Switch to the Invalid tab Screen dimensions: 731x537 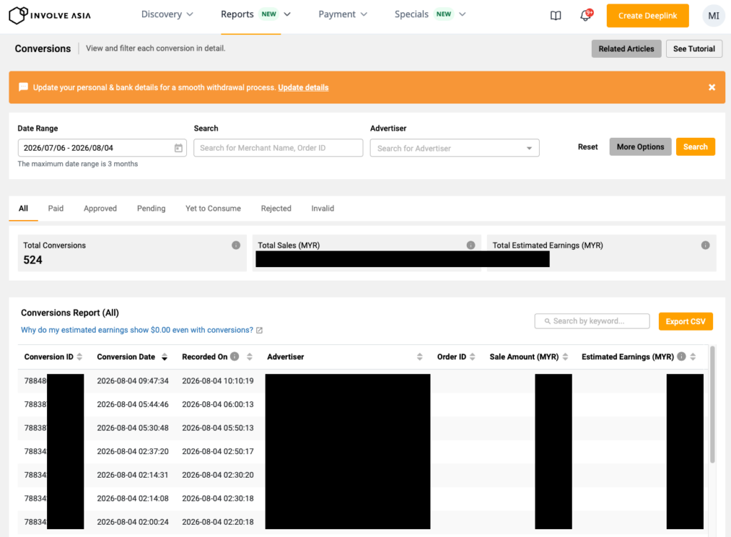pos(323,209)
